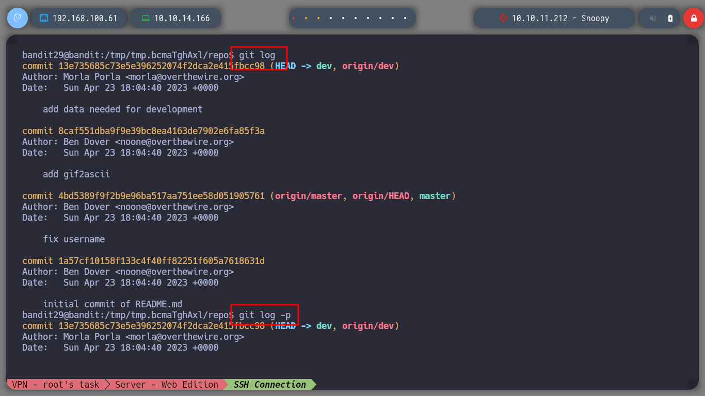The width and height of the screenshot is (705, 396).
Task: Click the 'add data needed for development' message
Action: pos(123,109)
